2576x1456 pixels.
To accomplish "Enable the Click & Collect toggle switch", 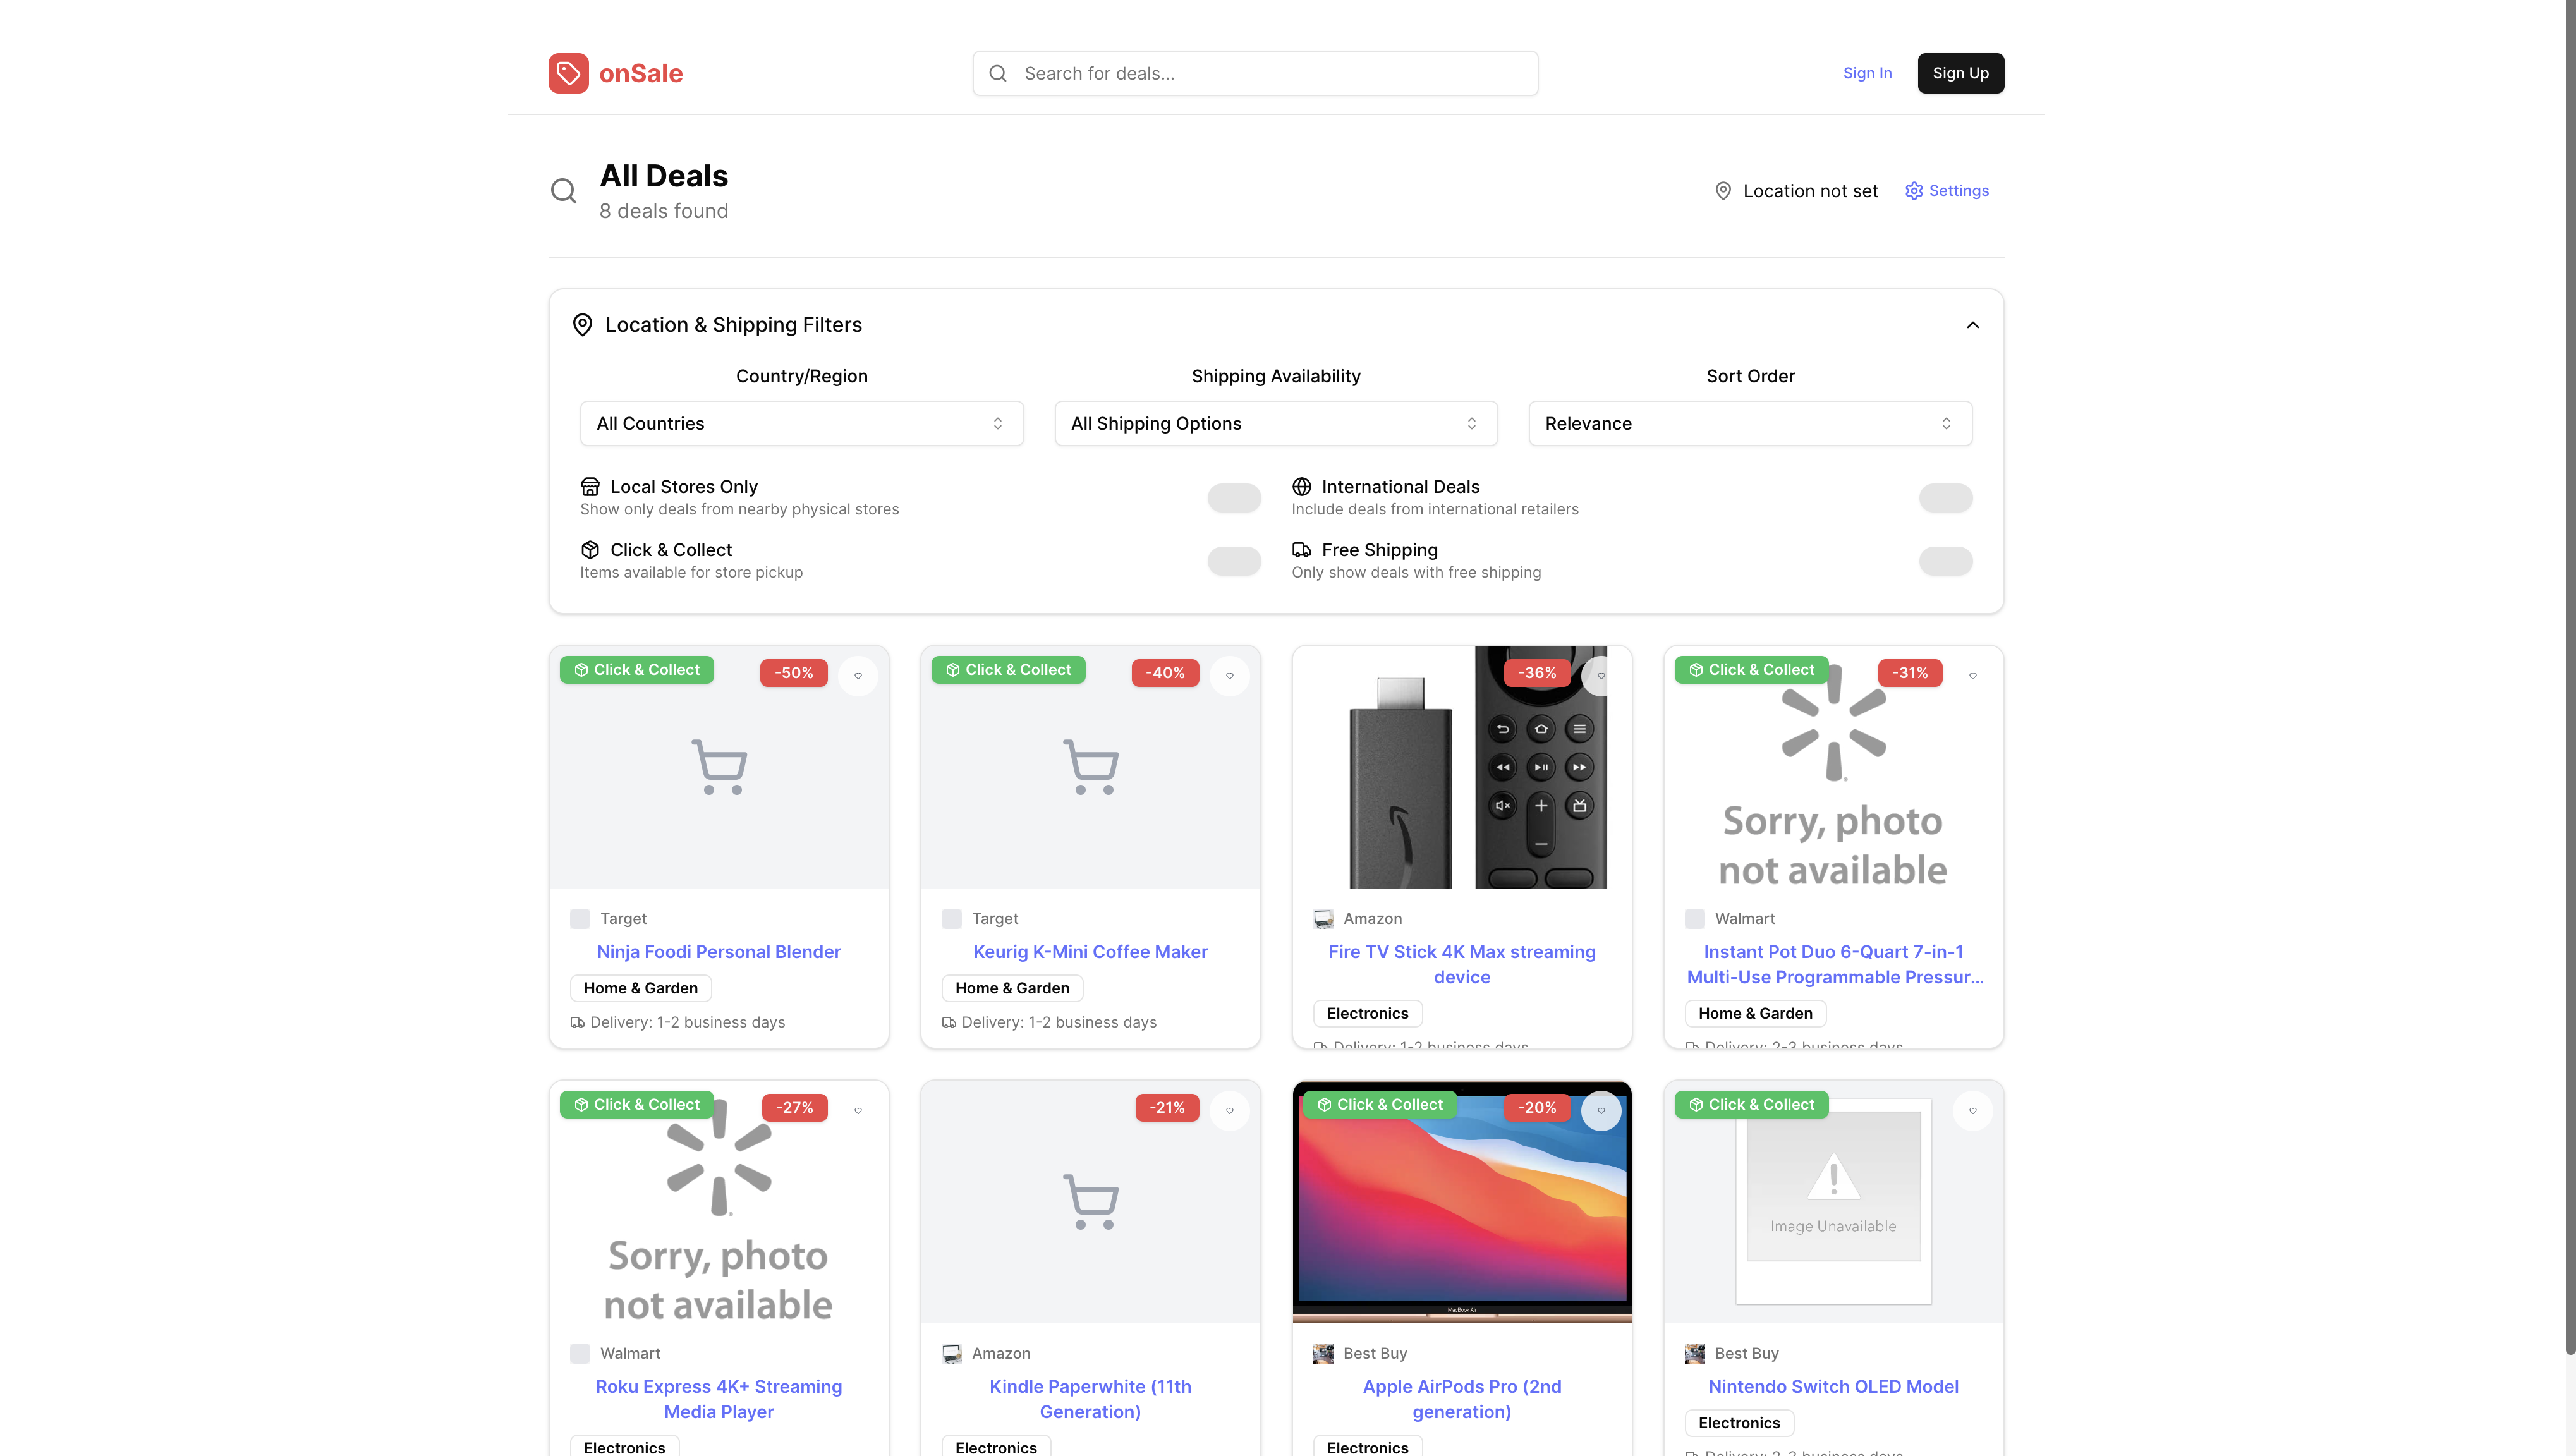I will point(1234,561).
